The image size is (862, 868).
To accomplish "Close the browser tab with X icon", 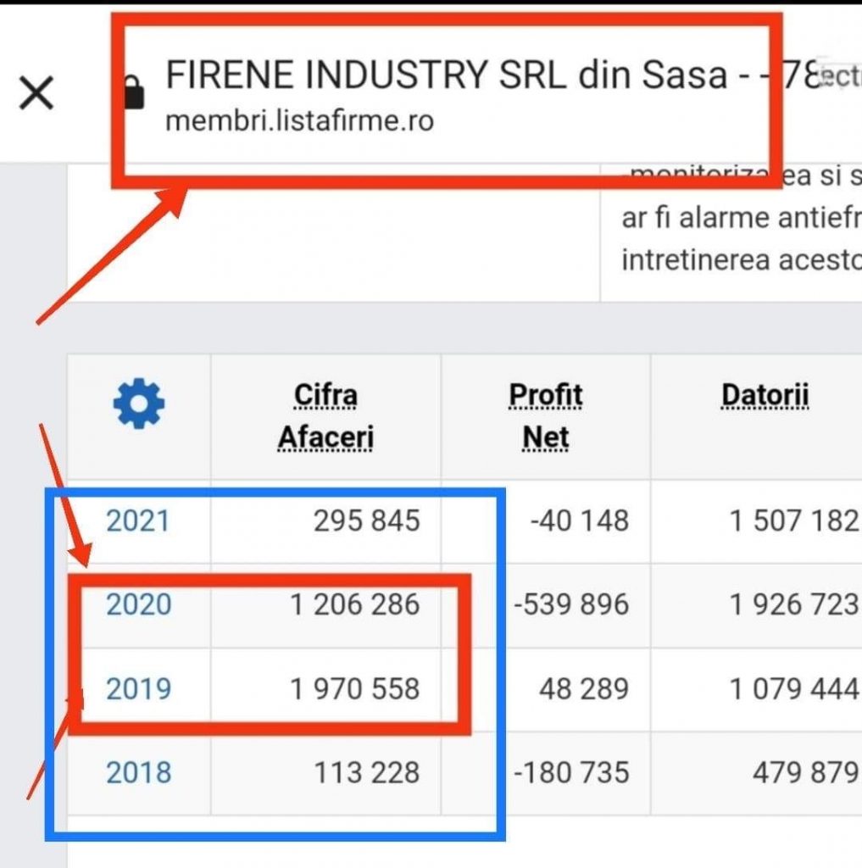I will coord(36,93).
